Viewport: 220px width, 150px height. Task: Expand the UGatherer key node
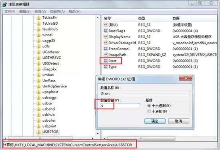click(x=34, y=52)
